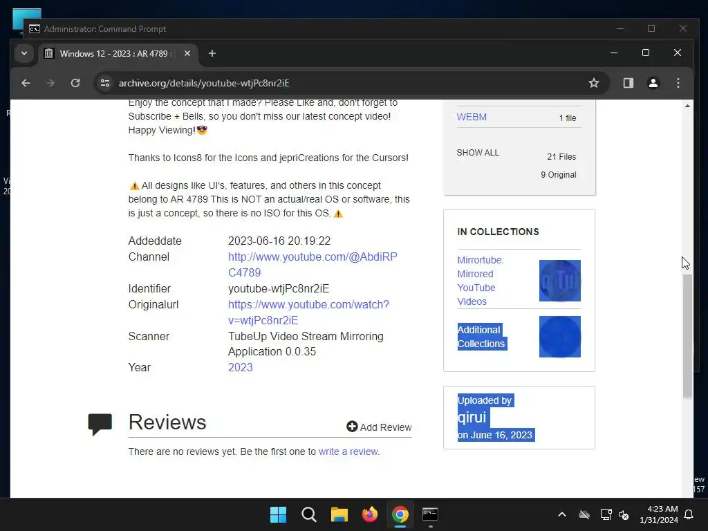Click the Identifier value youtube-wtjPc8nr2iE
Image resolution: width=708 pixels, height=531 pixels.
click(279, 288)
